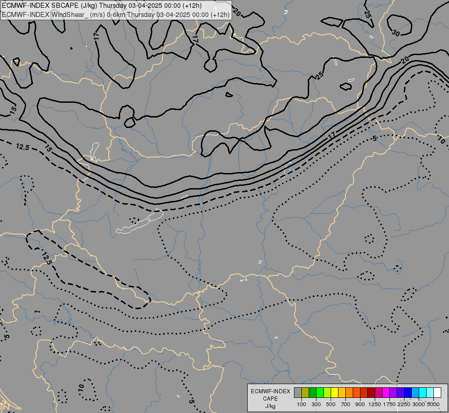Click the magenta swatch left of tick 1750
Screen dimensions: 449x413
coord(386,393)
